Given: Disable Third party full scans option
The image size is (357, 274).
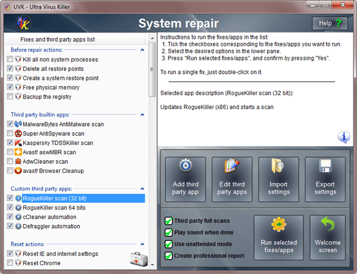Looking at the screenshot, I should tap(168, 221).
